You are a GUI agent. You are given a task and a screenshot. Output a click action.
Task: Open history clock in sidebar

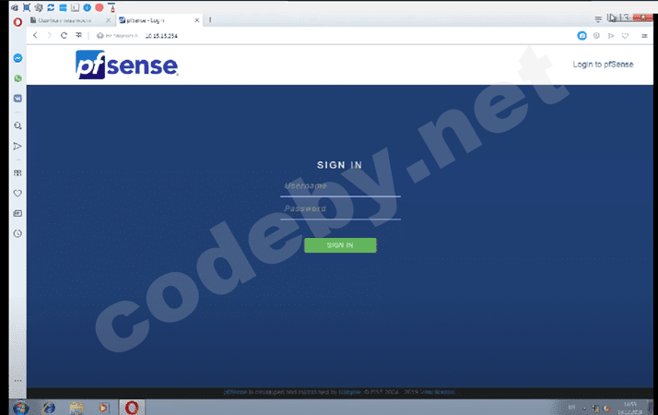[x=18, y=233]
